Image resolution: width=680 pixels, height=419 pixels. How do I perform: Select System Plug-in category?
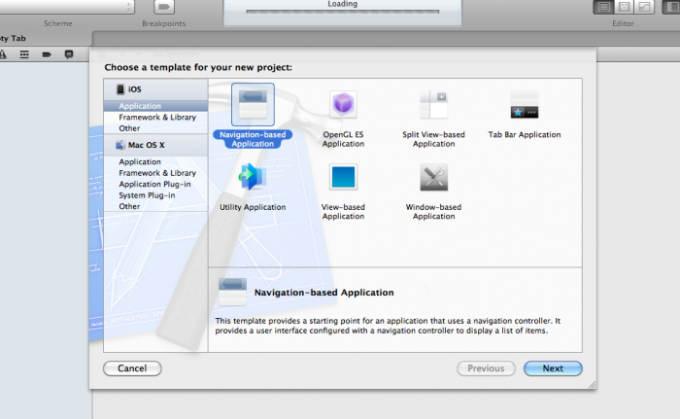point(147,195)
